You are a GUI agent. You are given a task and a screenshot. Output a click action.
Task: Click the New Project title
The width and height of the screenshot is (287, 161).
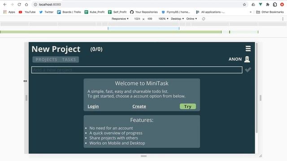56,49
